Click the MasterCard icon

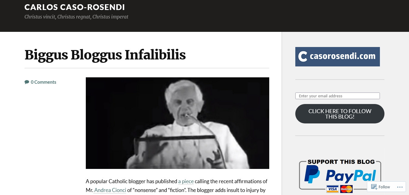pos(346,189)
